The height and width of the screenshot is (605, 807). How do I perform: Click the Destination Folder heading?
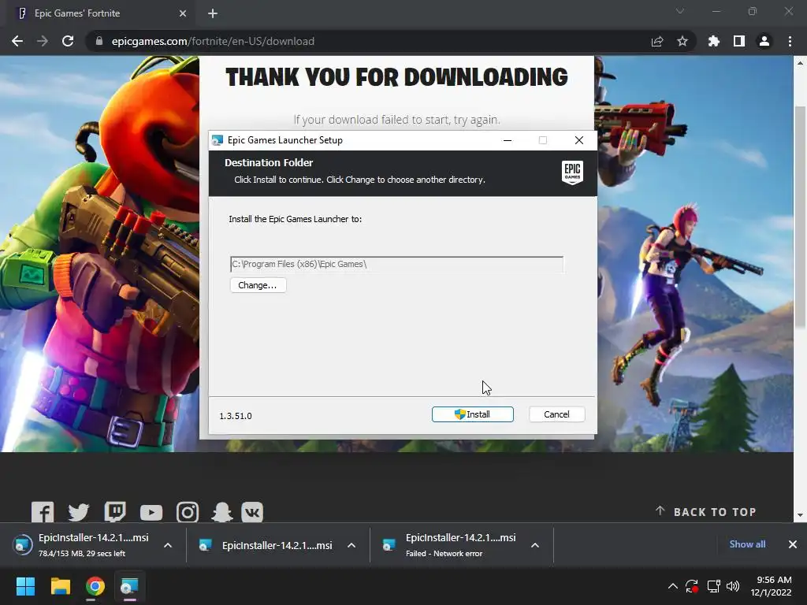point(269,162)
